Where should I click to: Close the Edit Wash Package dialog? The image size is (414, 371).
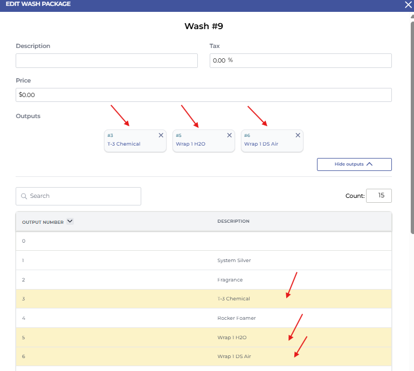(408, 4)
